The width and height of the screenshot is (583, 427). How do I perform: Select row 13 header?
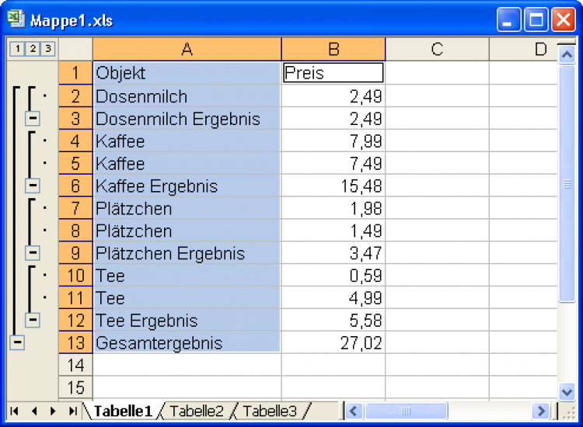click(x=75, y=342)
